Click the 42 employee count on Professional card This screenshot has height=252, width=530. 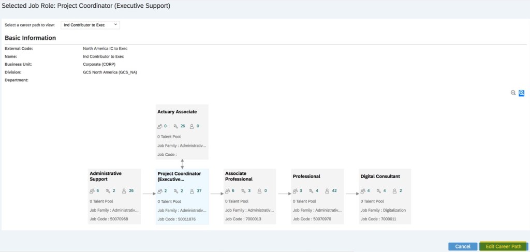click(x=334, y=191)
